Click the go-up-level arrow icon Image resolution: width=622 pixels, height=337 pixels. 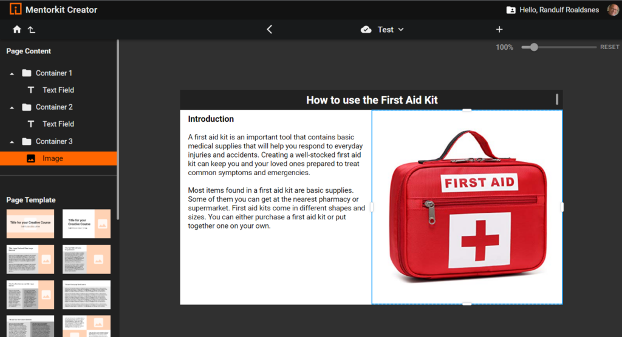coord(31,29)
